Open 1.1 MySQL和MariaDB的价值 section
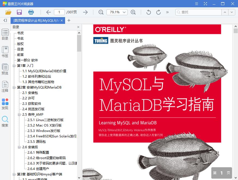Image resolution: width=238 pixels, height=180 pixels. 44,71
